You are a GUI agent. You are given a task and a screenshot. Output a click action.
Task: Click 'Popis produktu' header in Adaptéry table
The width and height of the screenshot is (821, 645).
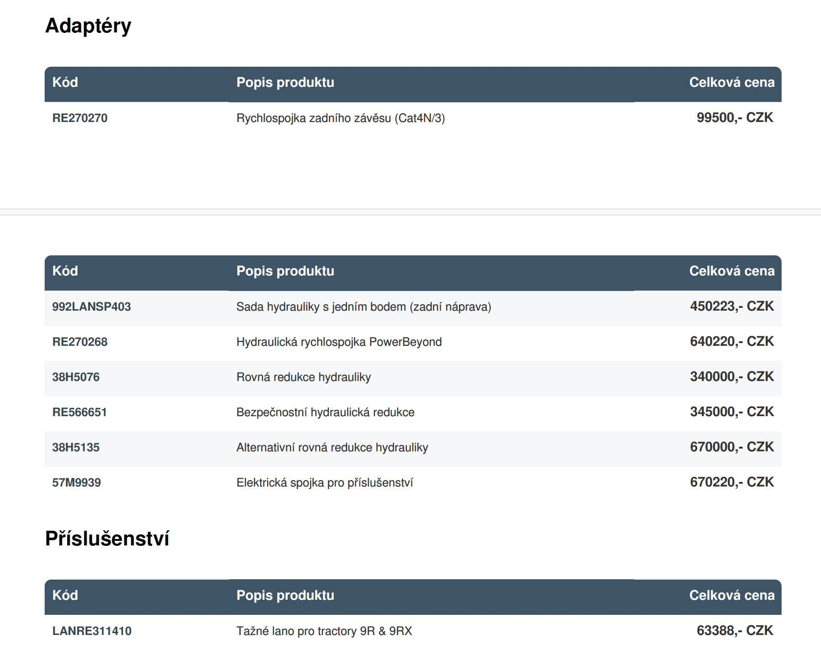(x=285, y=82)
